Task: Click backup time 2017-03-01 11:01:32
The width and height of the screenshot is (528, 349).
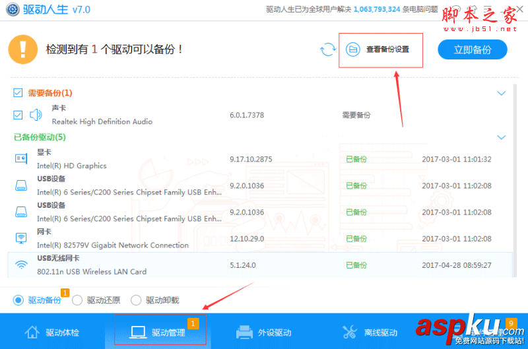Action: (457, 159)
